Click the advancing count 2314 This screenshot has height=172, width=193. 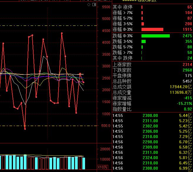(x=187, y=64)
